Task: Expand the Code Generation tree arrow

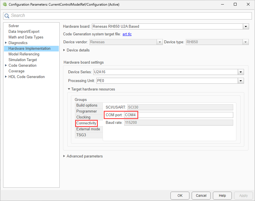Action: tap(6, 66)
